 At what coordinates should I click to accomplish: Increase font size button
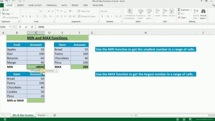tap(49, 11)
